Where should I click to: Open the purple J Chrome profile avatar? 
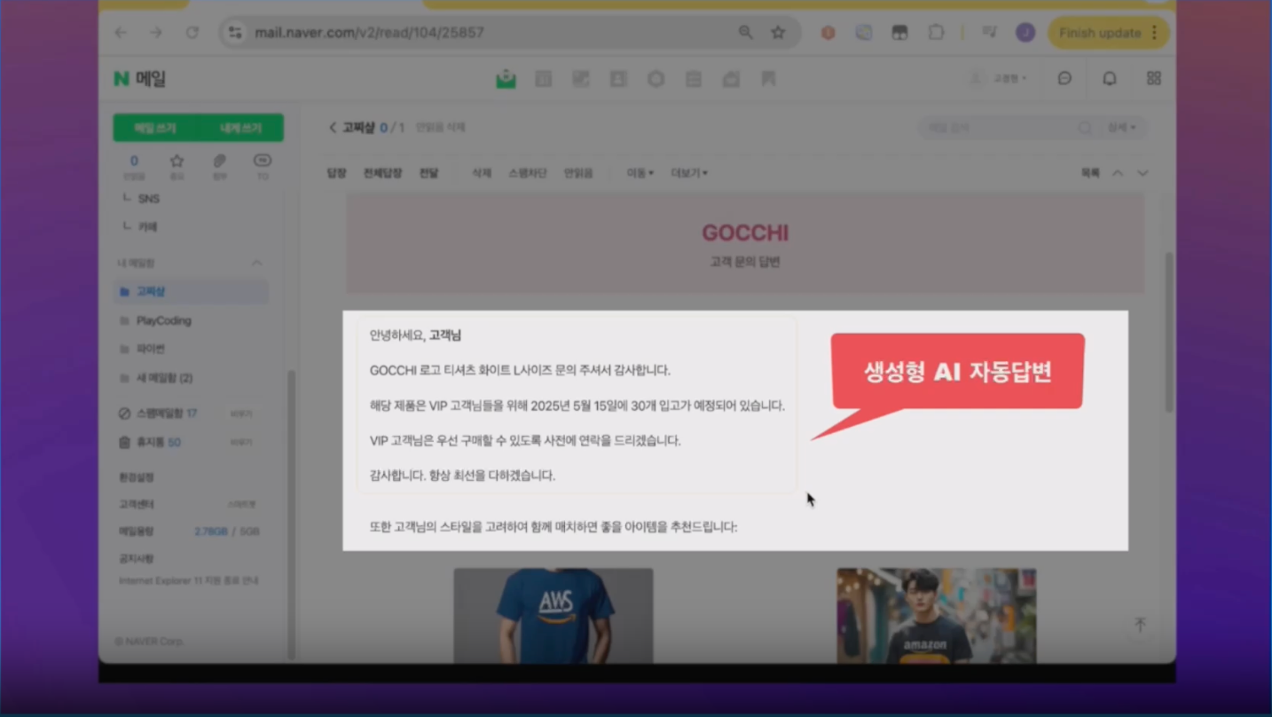pos(1025,33)
